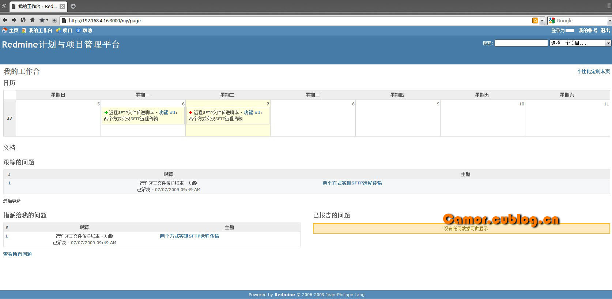Viewport: 612px width, 299px height.
Task: Click the green arrow icon on Monday's calendar issue
Action: 106,113
